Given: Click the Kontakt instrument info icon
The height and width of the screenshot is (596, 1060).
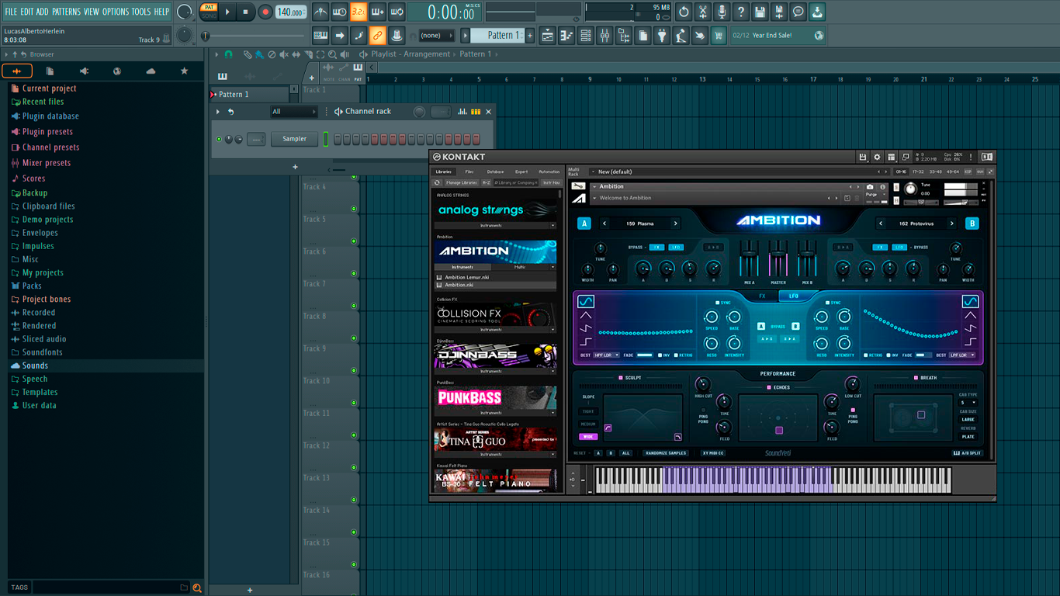Looking at the screenshot, I should [x=883, y=186].
